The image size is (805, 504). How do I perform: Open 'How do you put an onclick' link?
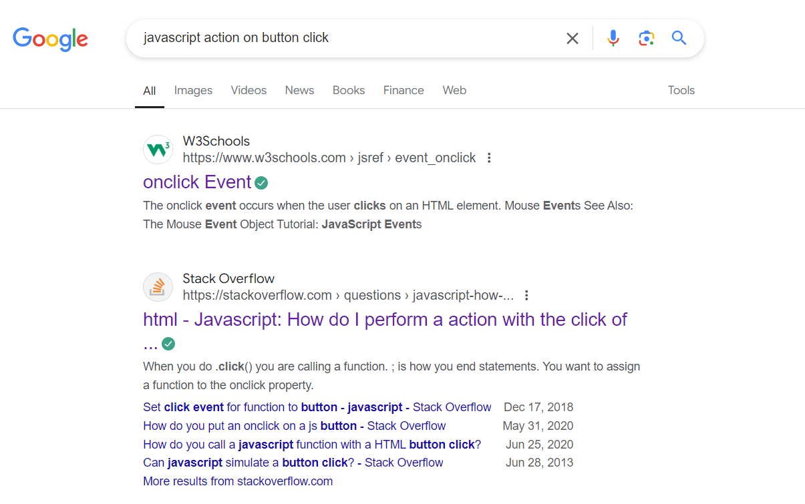(x=295, y=426)
